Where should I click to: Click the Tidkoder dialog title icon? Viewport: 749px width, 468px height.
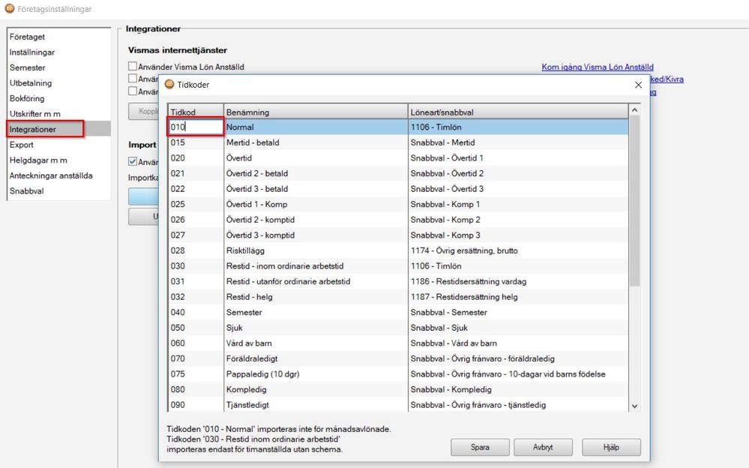click(169, 85)
